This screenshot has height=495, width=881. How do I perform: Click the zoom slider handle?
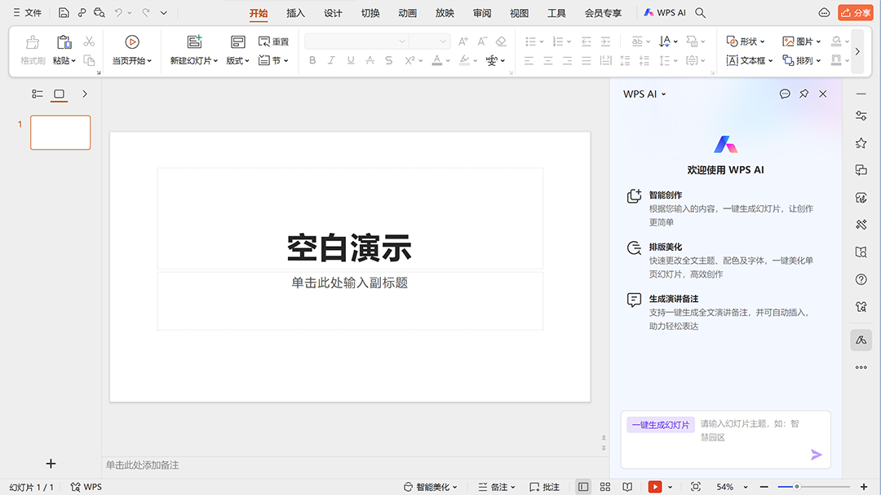797,487
